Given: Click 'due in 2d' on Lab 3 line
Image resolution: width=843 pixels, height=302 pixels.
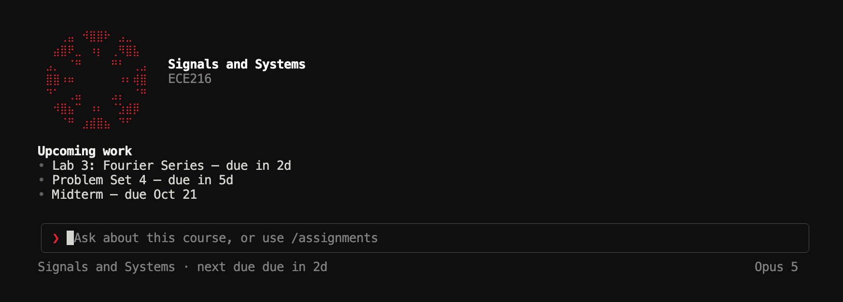Looking at the screenshot, I should [258, 165].
